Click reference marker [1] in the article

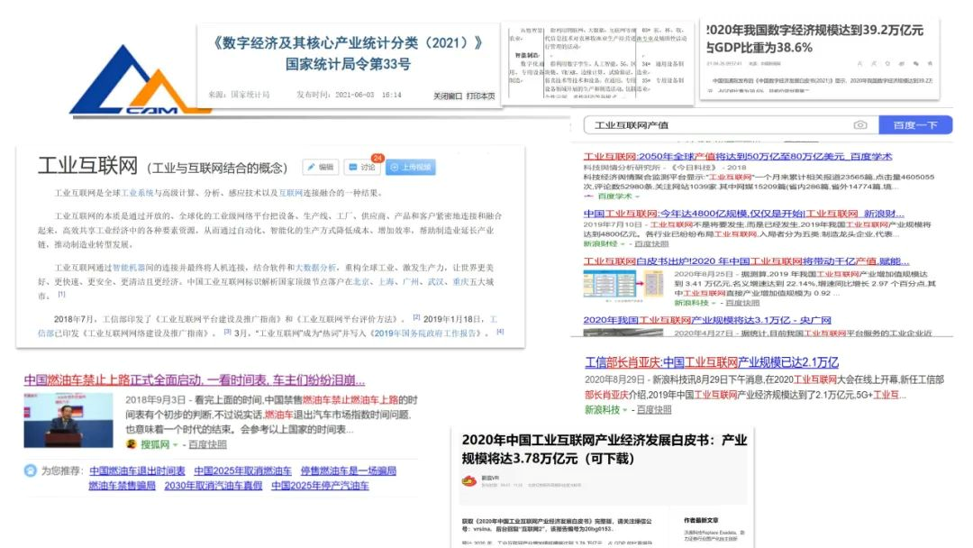[x=61, y=294]
